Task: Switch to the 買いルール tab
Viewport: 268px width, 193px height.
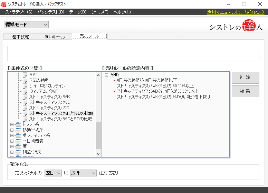Action: (55, 37)
